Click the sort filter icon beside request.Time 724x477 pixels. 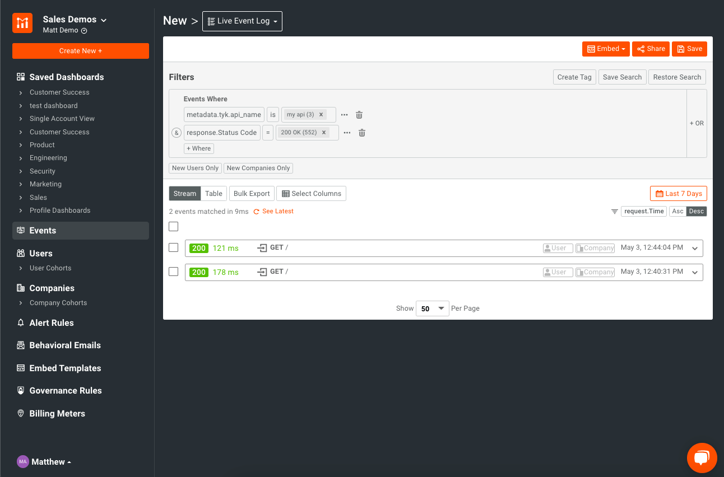coord(615,211)
